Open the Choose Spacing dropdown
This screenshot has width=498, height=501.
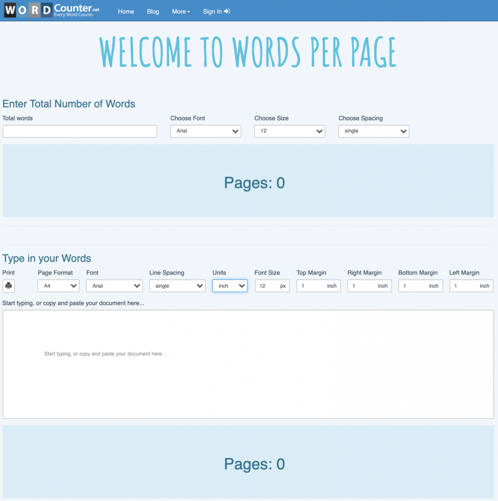coord(373,131)
